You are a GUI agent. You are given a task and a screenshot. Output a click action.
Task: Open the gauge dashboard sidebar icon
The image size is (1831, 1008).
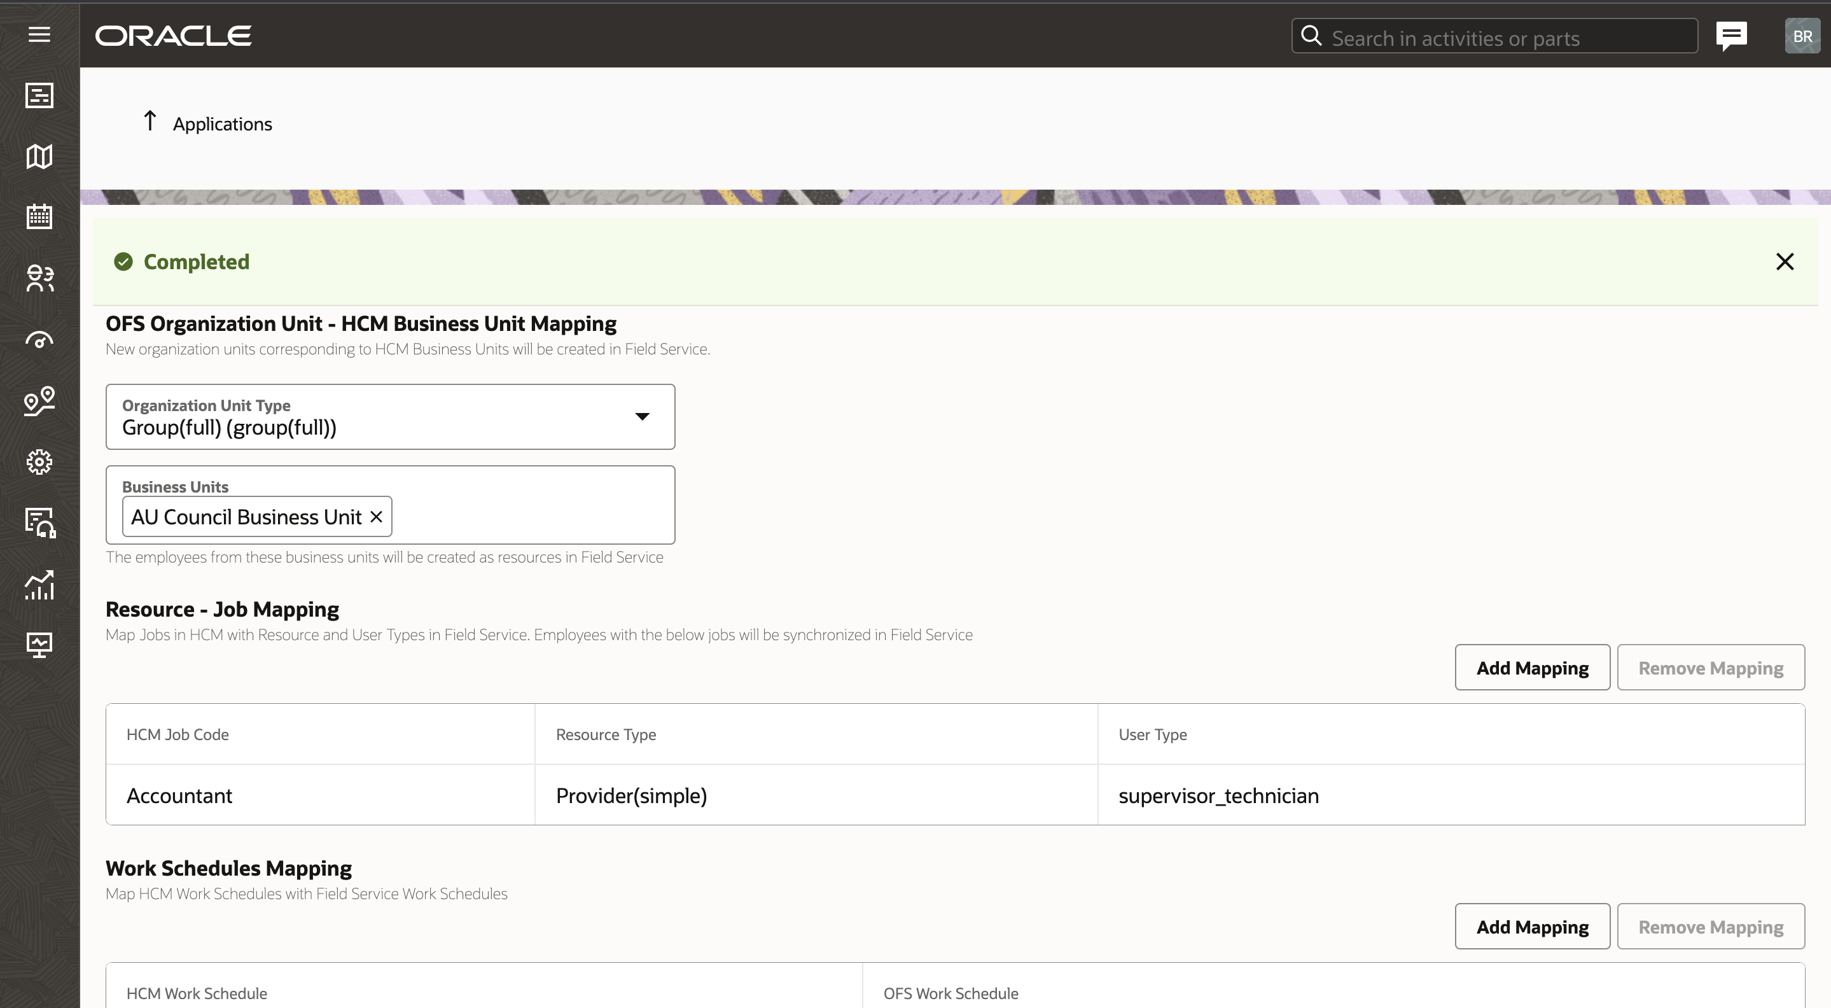click(39, 340)
